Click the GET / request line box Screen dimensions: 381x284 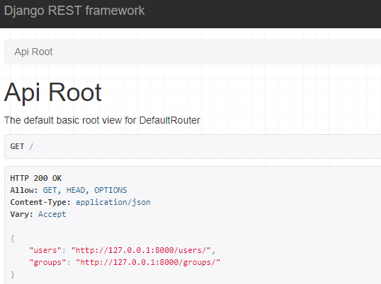click(x=193, y=147)
